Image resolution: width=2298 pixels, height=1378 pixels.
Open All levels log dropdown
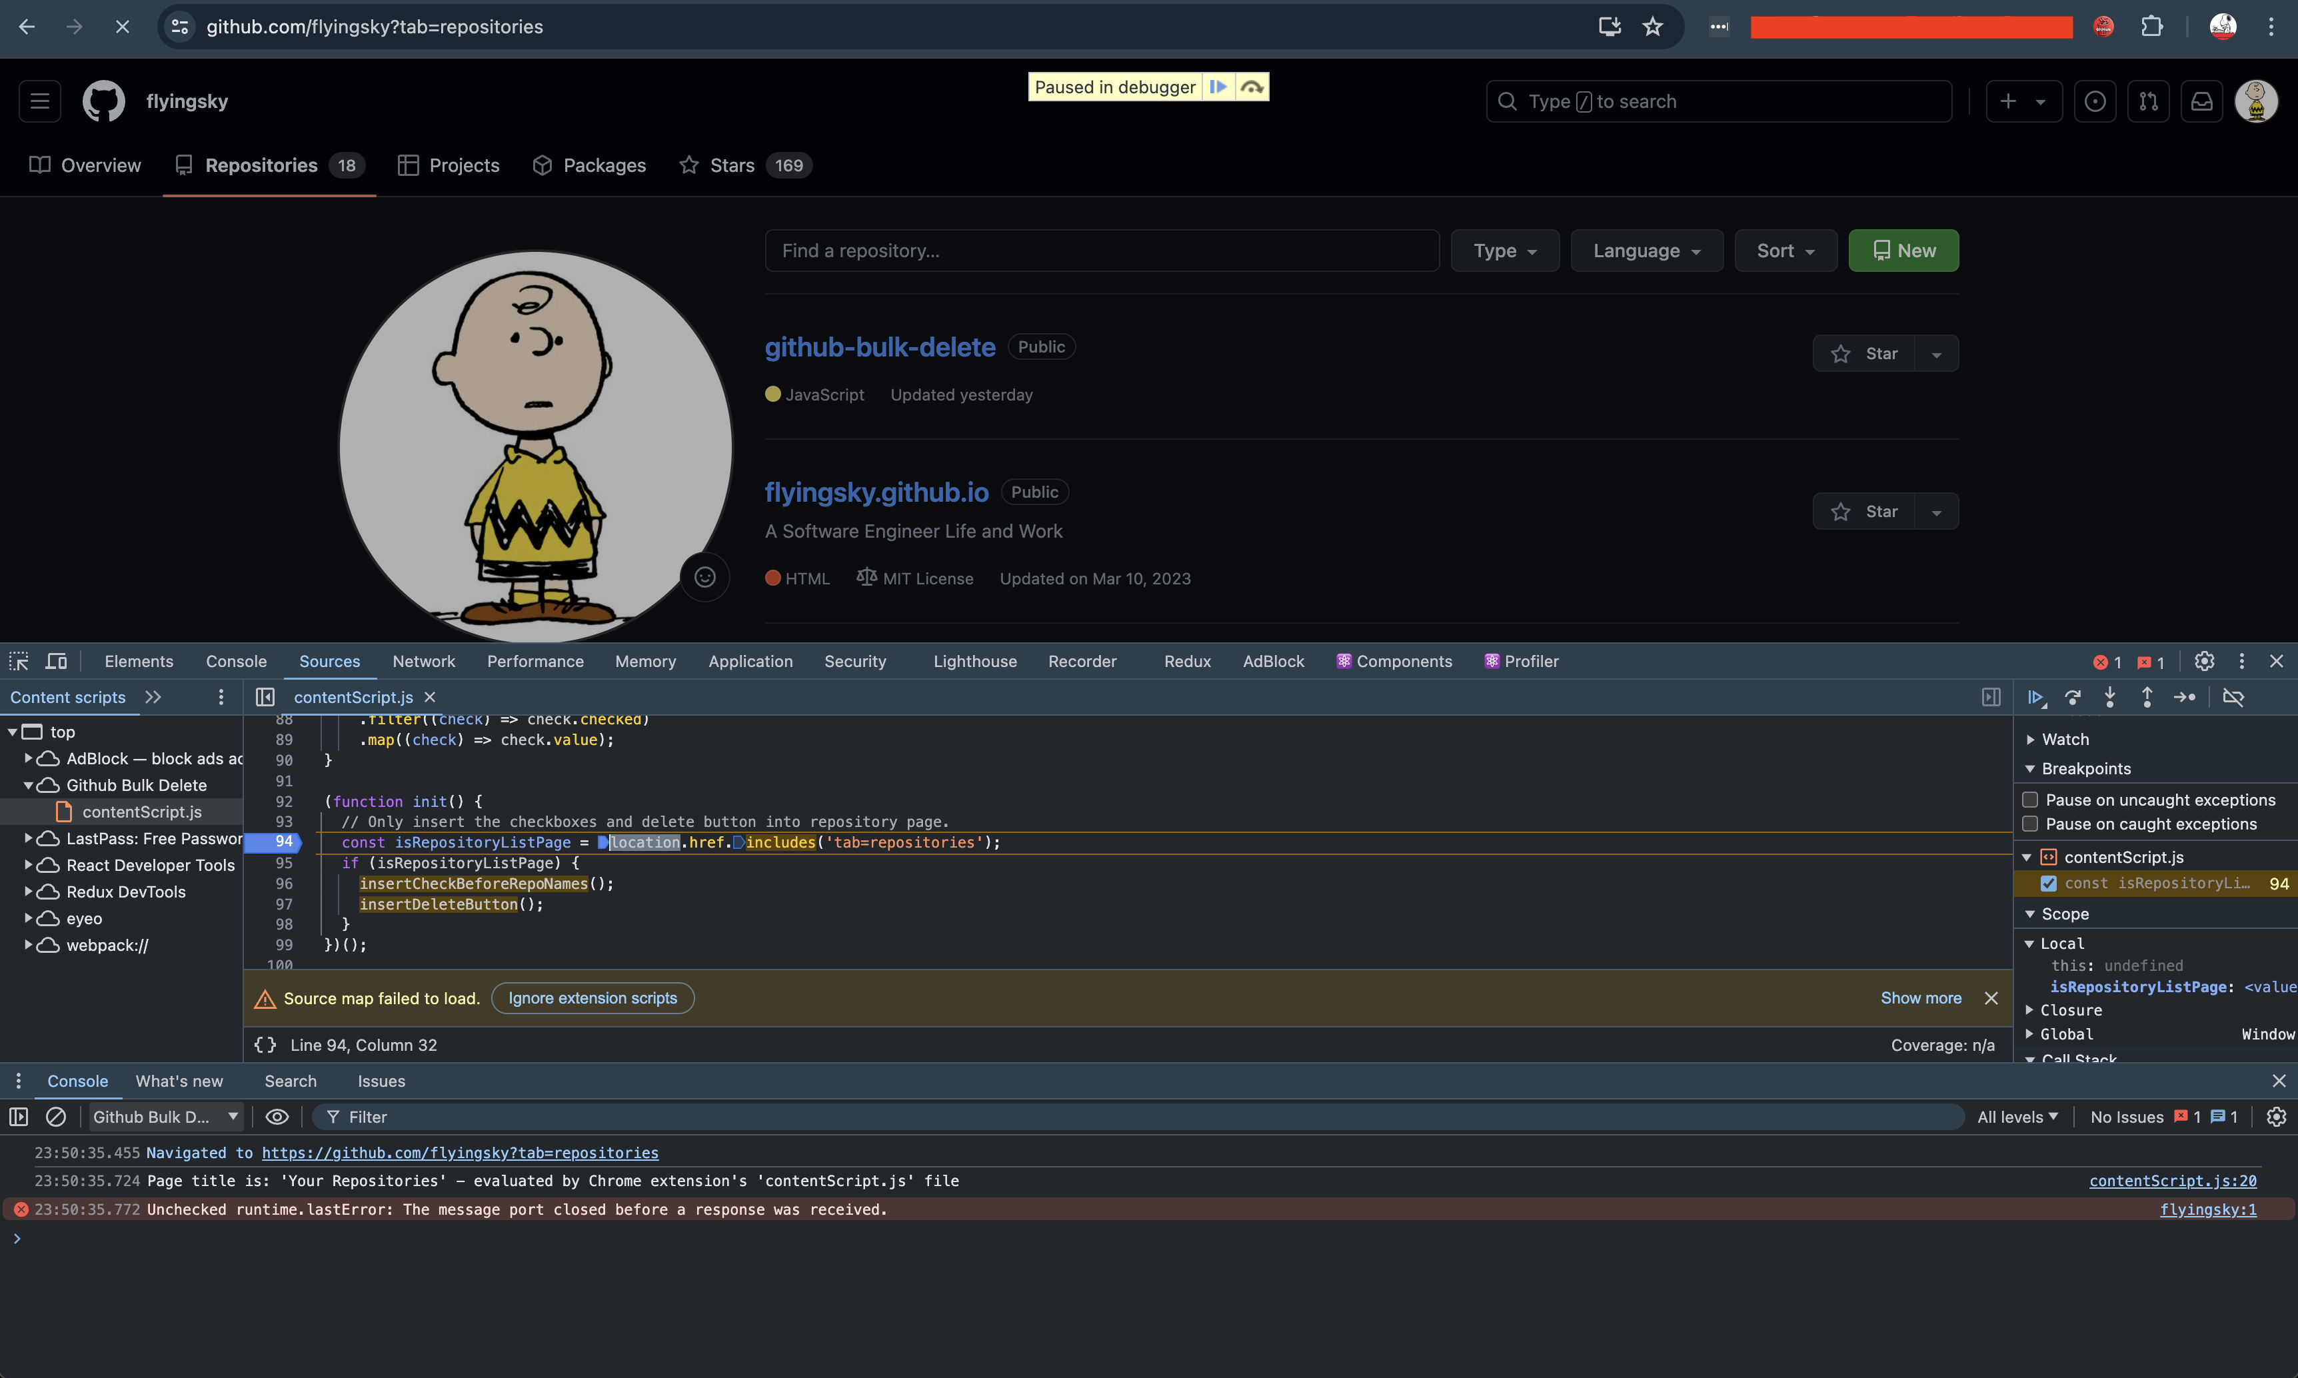tap(2017, 1117)
